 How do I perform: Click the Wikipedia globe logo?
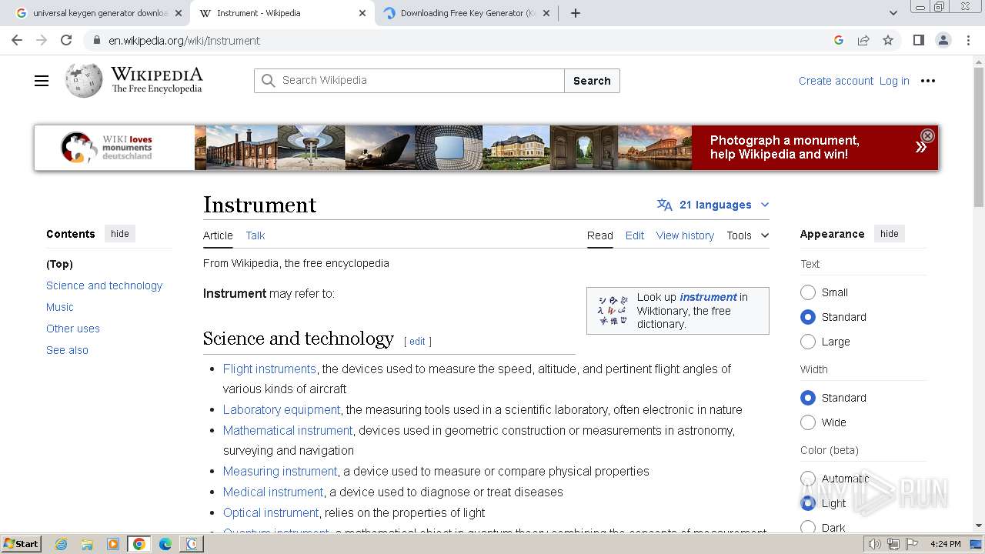[x=84, y=81]
